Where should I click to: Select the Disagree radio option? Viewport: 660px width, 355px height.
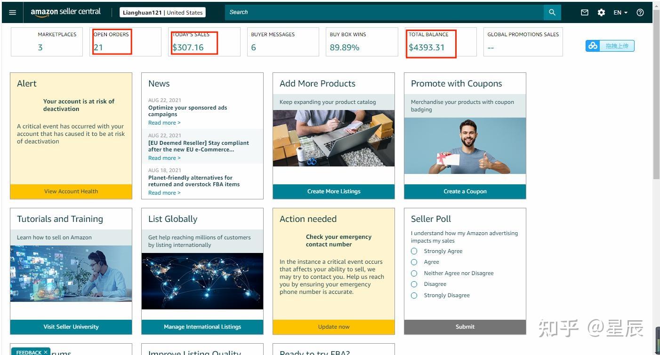coord(414,284)
